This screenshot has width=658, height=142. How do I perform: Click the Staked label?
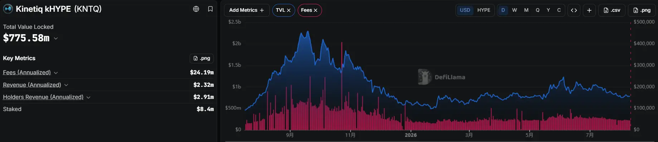(x=12, y=109)
